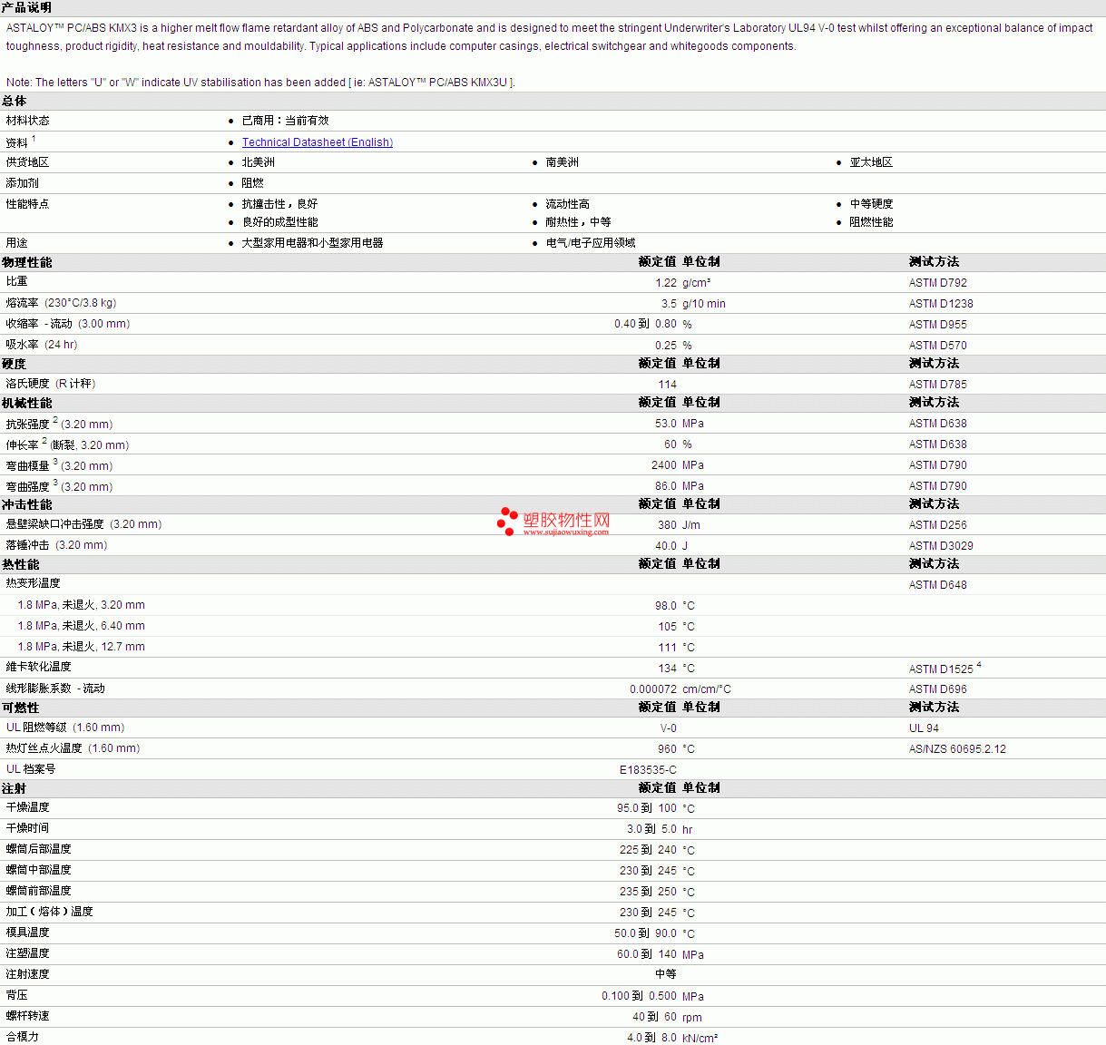This screenshot has height=1045, width=1106.
Task: Select the 电气/电子应用领域 use entry
Action: (x=590, y=243)
